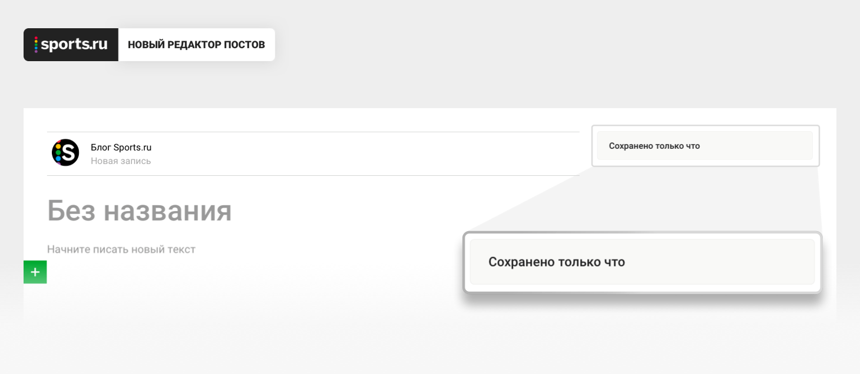Click the blog header row
This screenshot has width=860, height=374.
[313, 153]
